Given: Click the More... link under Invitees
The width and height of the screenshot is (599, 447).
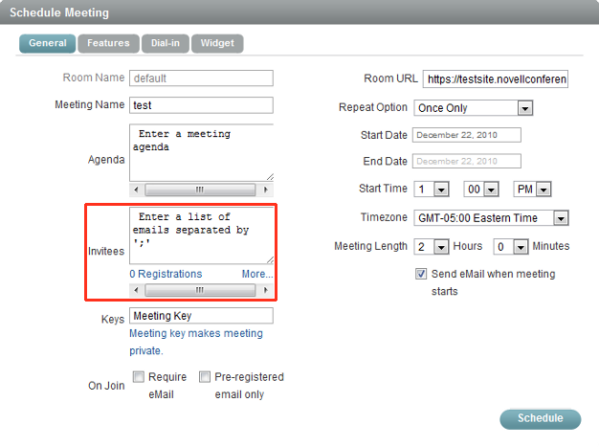Looking at the screenshot, I should [256, 274].
